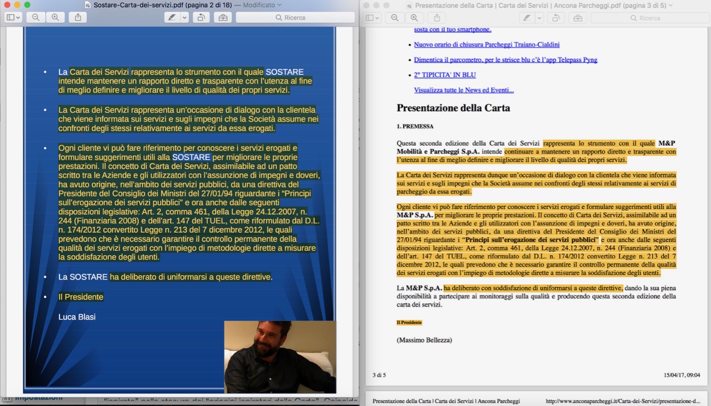Expand highlight color dropdown in Sostare window

(184, 18)
